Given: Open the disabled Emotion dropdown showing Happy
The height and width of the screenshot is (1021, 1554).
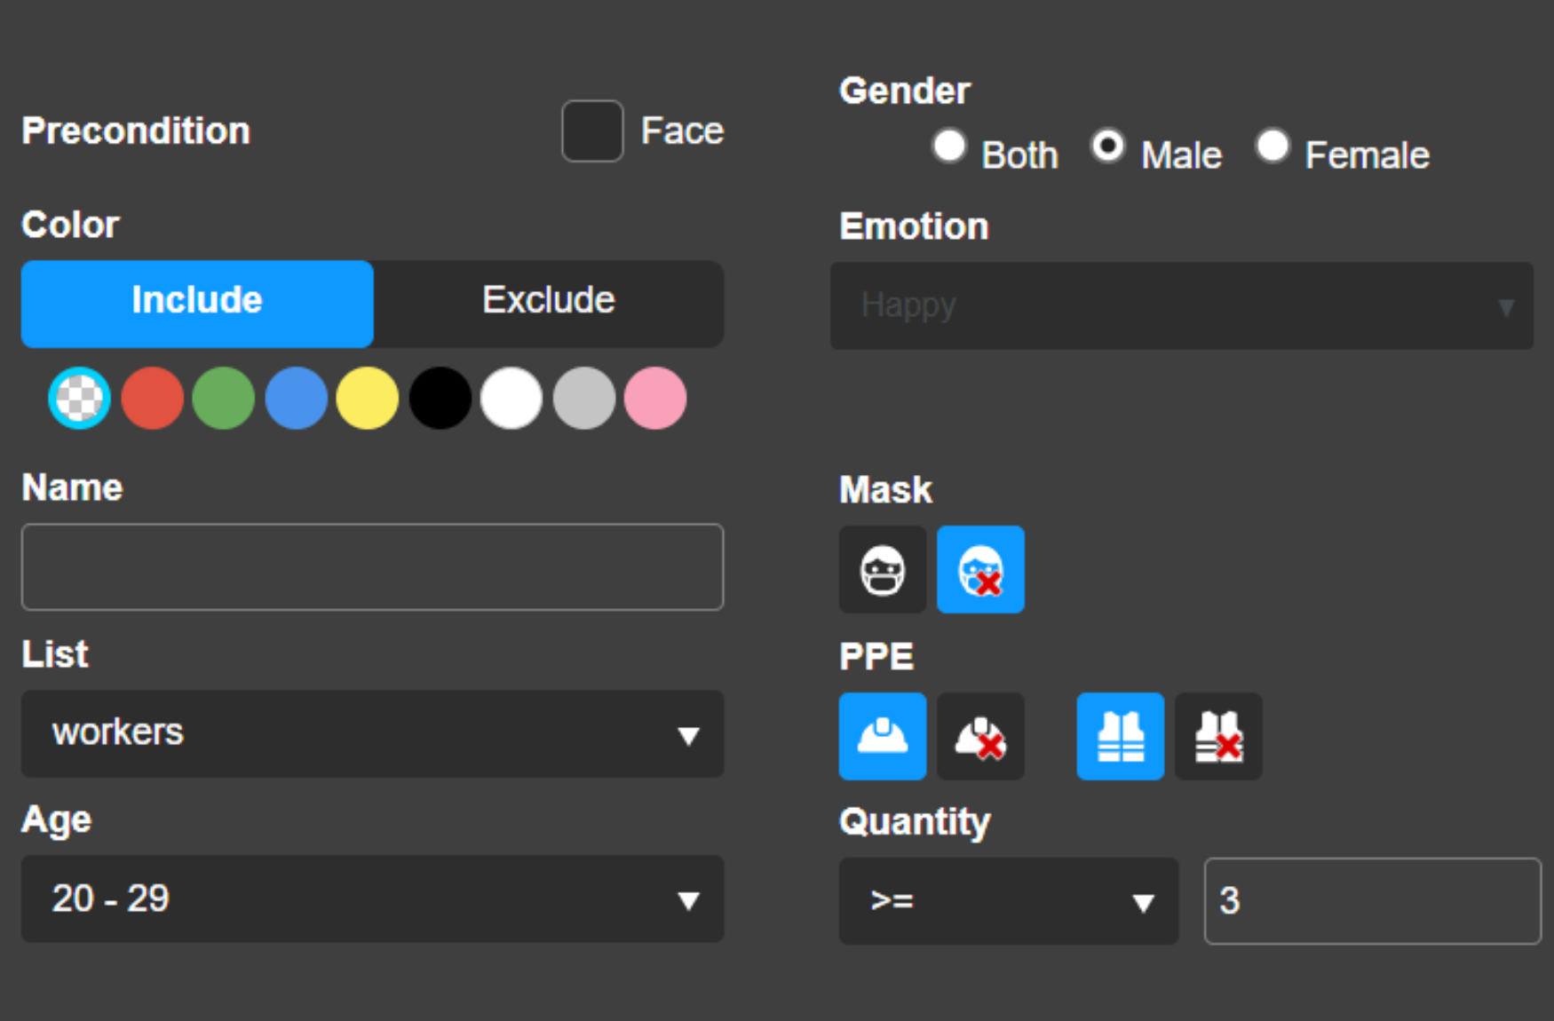Looking at the screenshot, I should click(x=1181, y=305).
